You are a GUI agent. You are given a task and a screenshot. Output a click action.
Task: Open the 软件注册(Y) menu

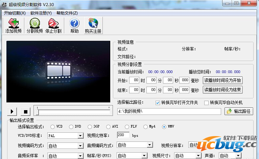click(41, 13)
